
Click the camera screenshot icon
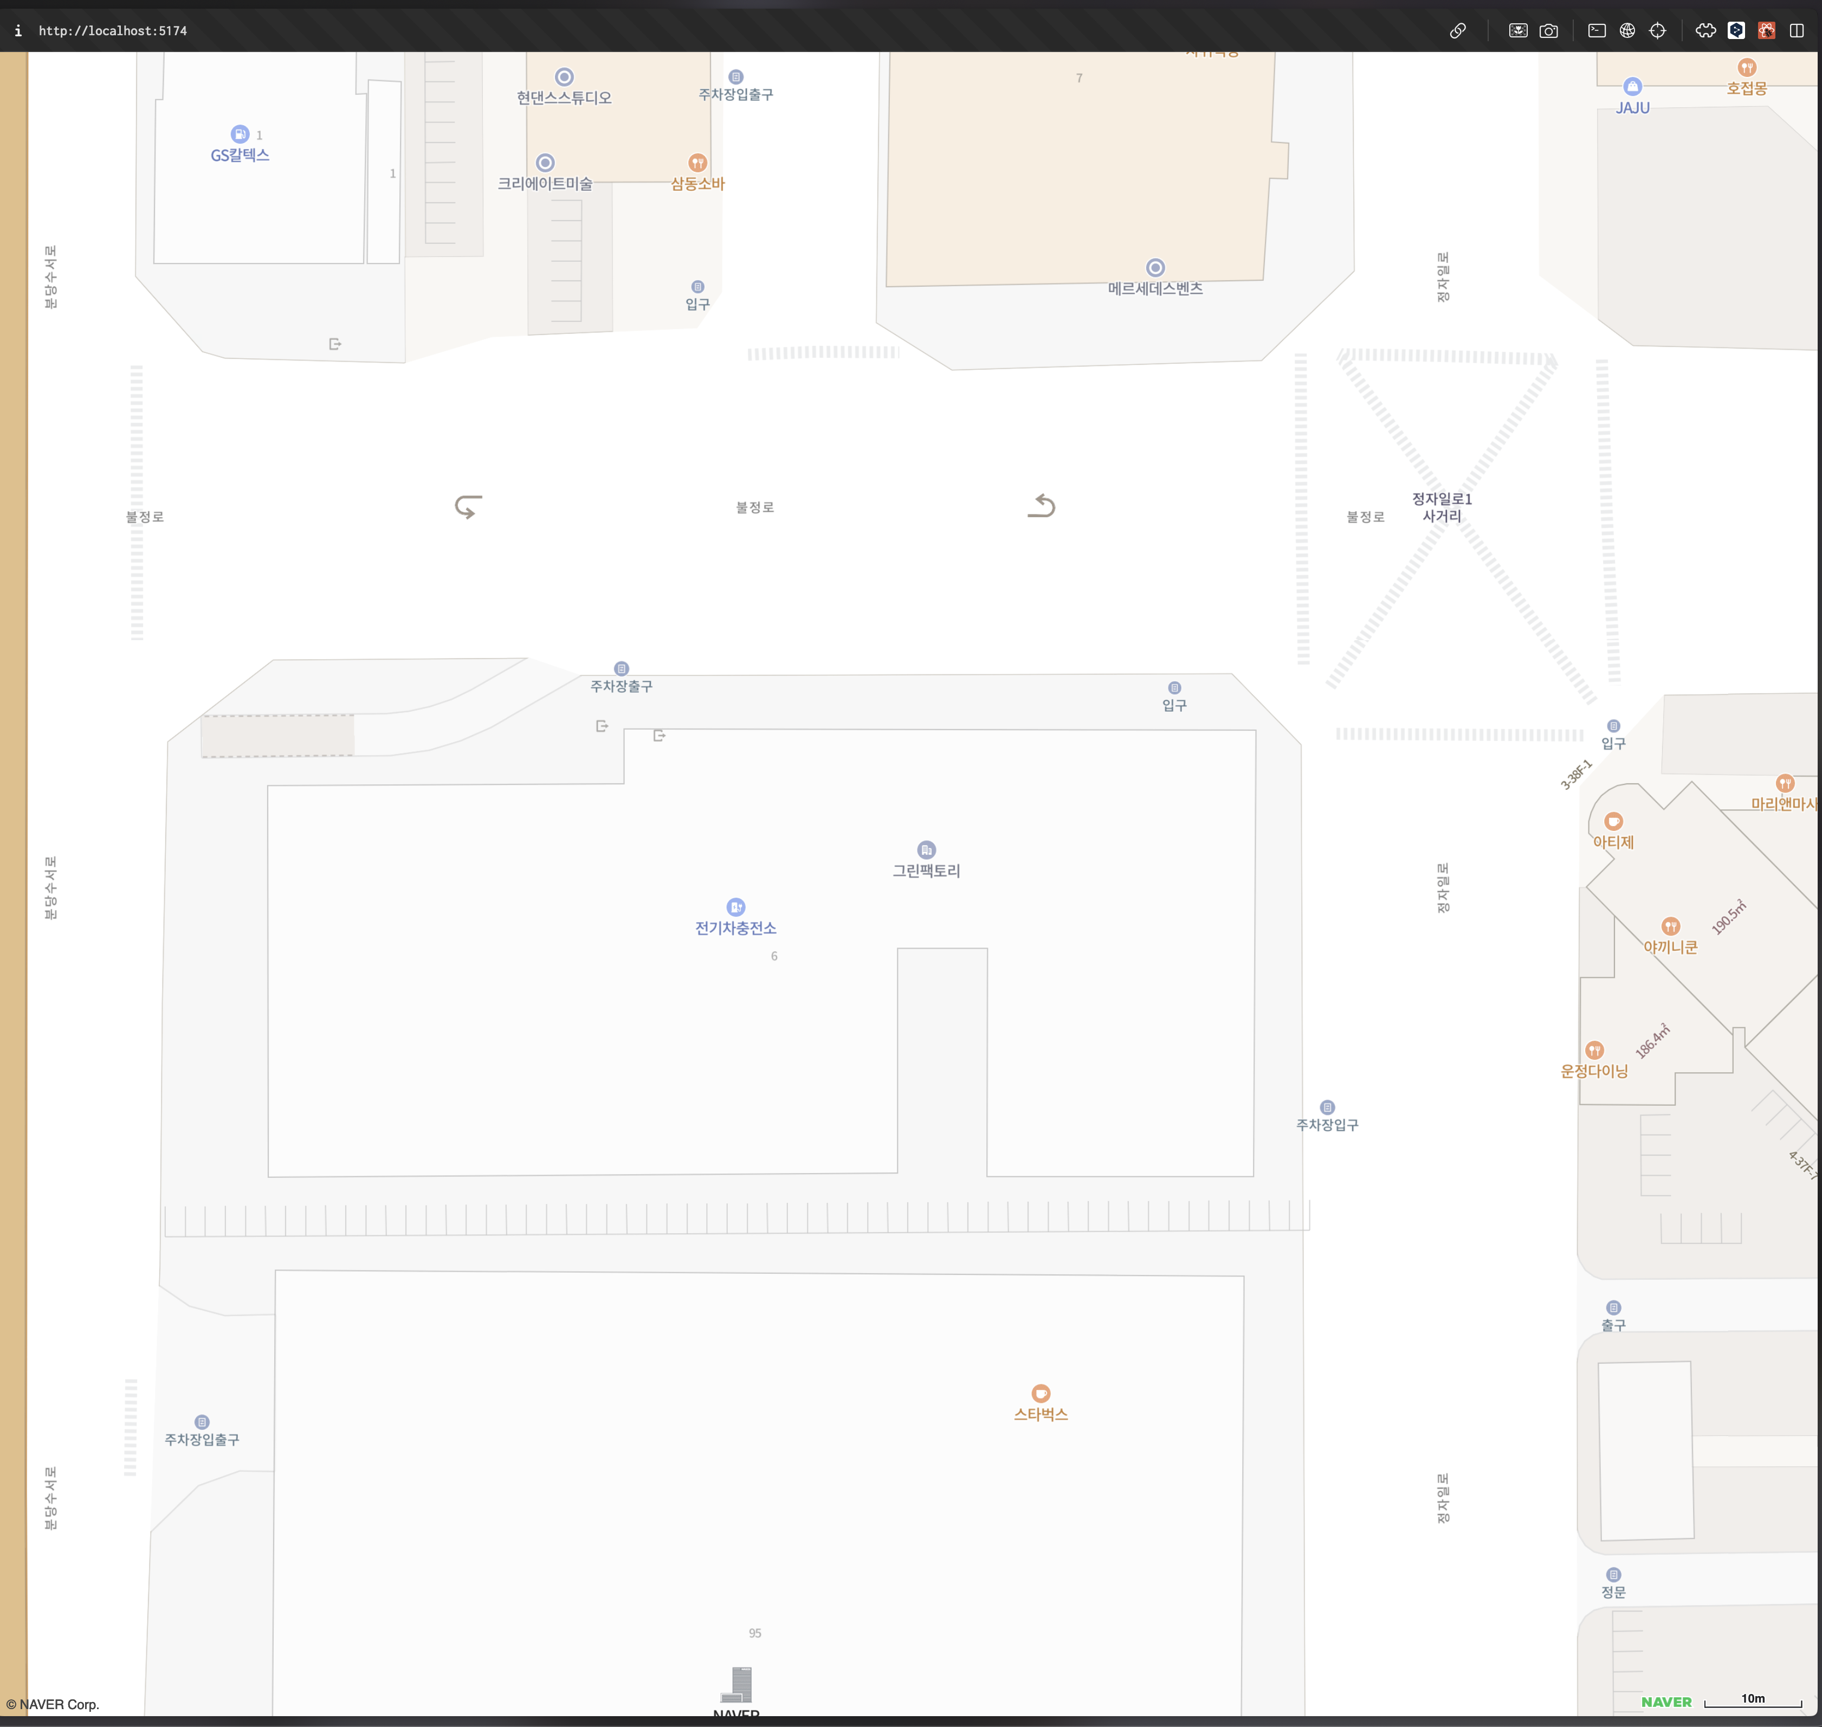point(1549,30)
